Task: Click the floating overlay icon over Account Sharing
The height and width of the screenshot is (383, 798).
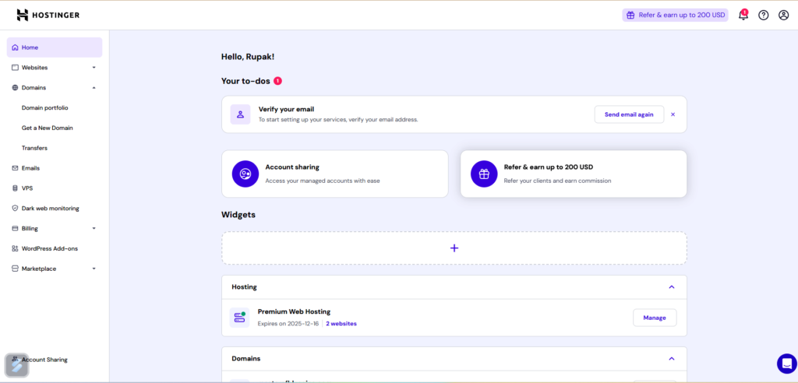Action: pos(17,365)
